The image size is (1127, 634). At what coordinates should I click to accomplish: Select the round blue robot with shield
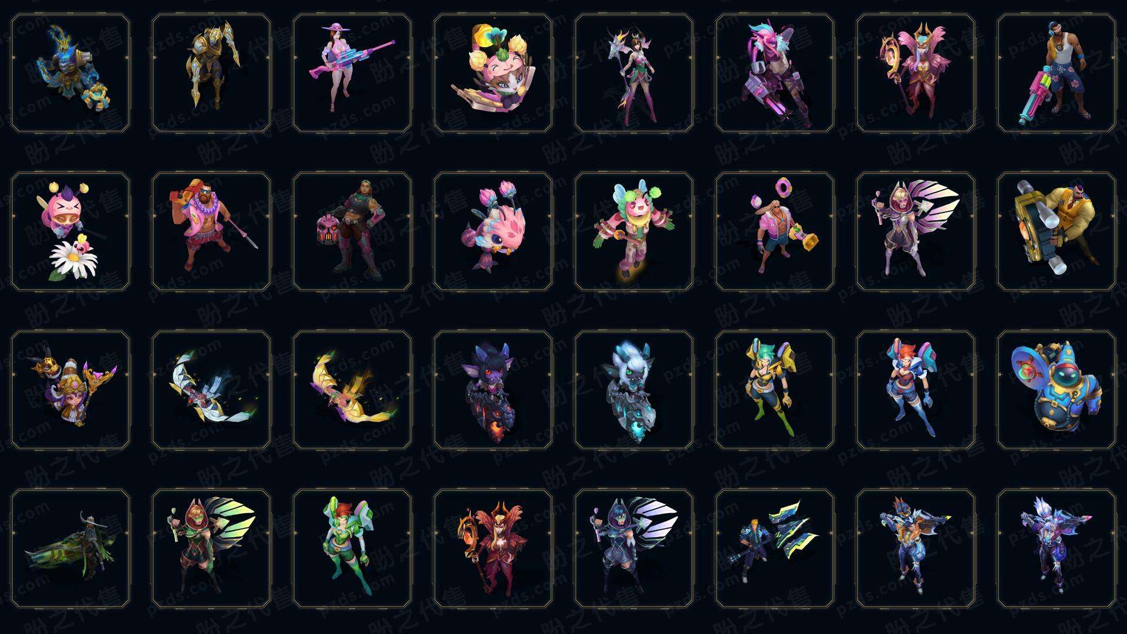tap(1057, 390)
